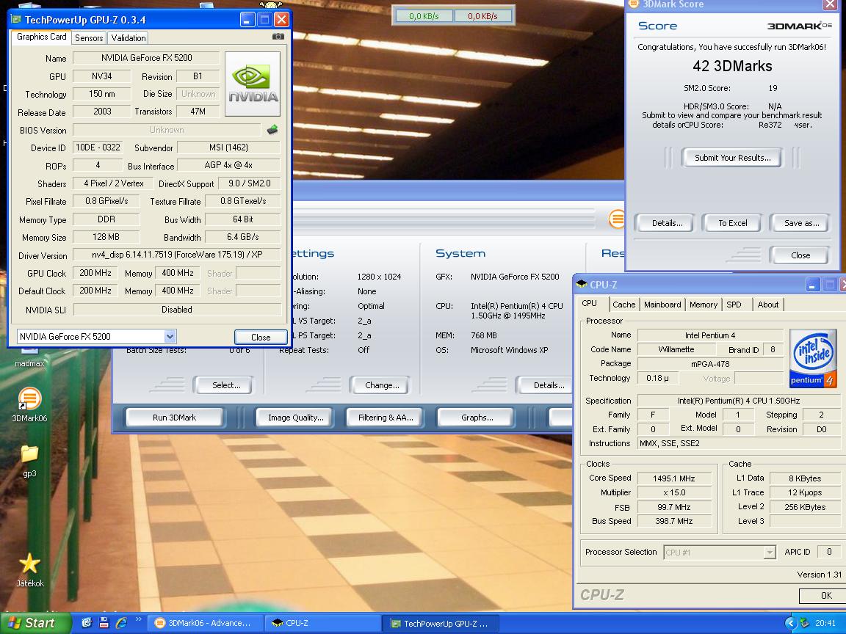Open Processor Selection dropdown in CPU-Z
This screenshot has width=846, height=634.
pyautogui.click(x=770, y=552)
